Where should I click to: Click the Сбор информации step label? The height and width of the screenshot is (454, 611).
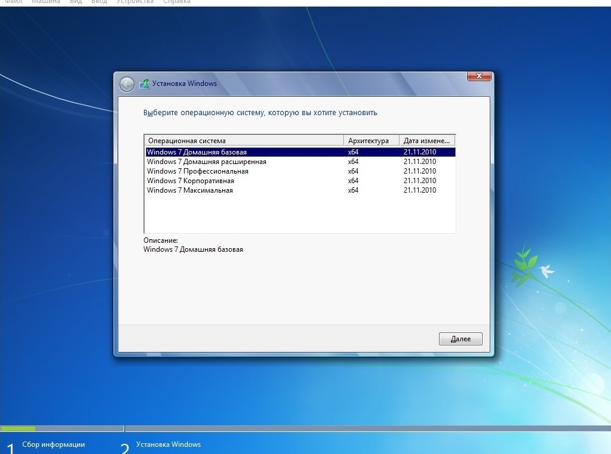coord(53,444)
